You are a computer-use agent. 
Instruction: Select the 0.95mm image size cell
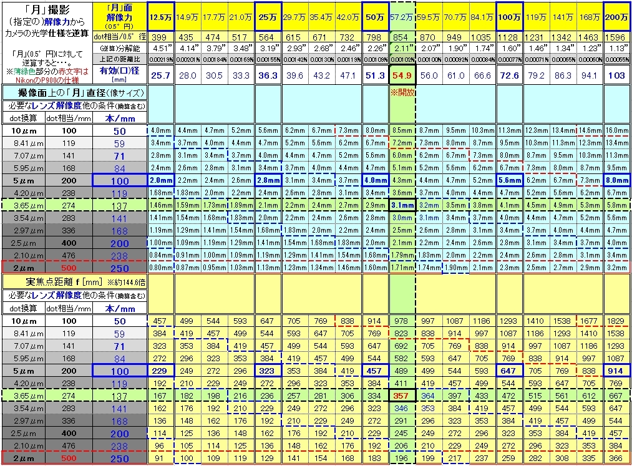(x=215, y=268)
